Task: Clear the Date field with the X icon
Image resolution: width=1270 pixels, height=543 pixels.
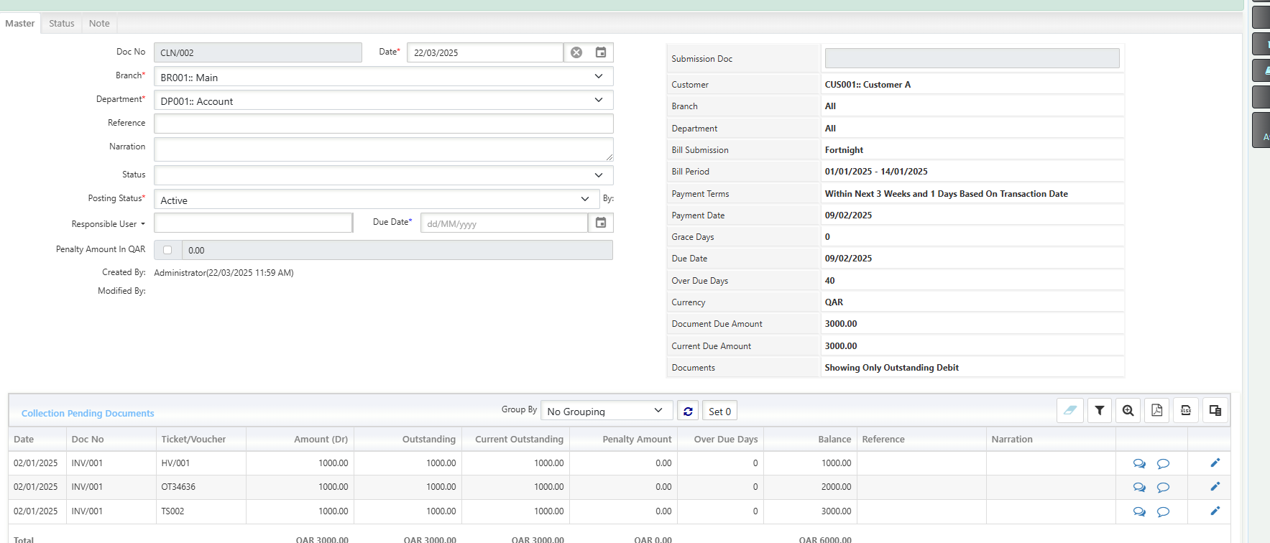Action: point(576,52)
